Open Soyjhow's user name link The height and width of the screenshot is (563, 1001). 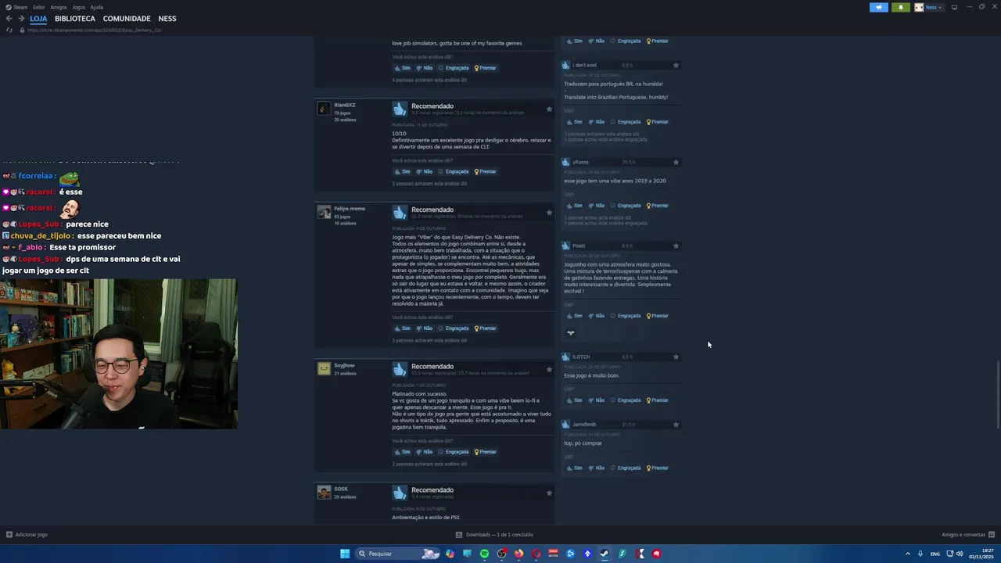pyautogui.click(x=344, y=365)
